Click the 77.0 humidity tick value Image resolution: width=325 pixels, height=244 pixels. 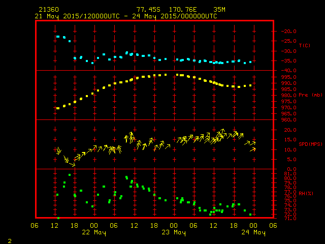pyautogui.click(x=290, y=192)
